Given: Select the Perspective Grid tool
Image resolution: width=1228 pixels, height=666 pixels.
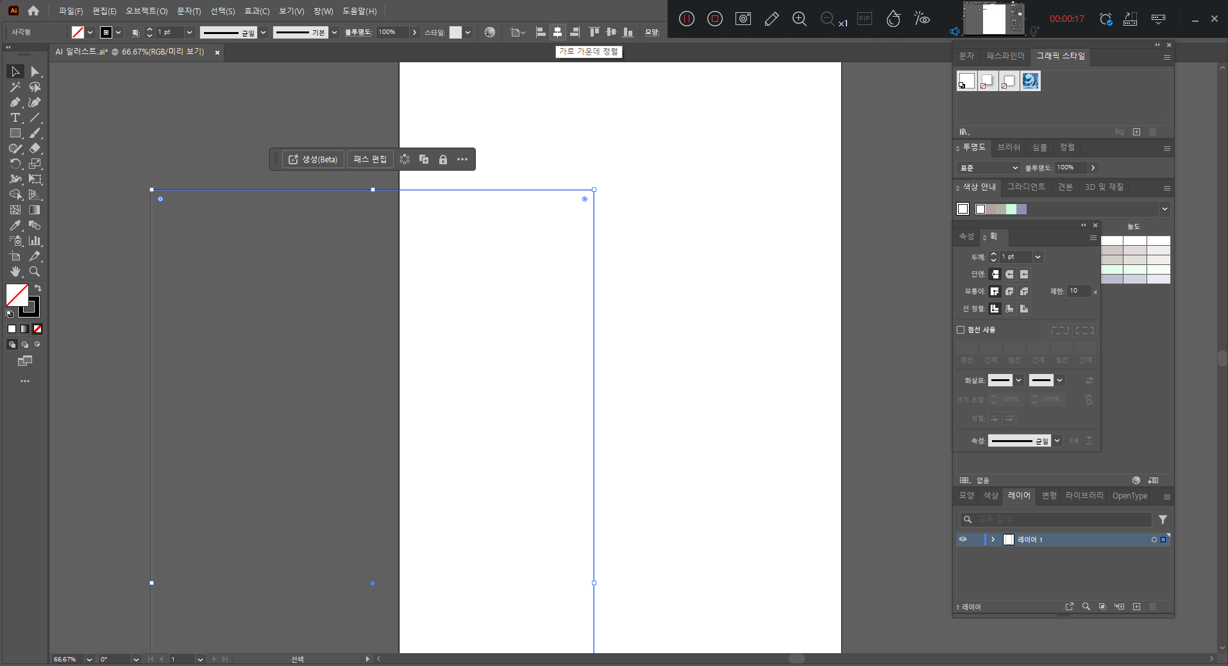Looking at the screenshot, I should tap(35, 194).
